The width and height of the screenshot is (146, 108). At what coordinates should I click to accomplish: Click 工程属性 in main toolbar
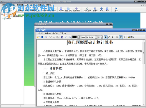tap(19, 9)
